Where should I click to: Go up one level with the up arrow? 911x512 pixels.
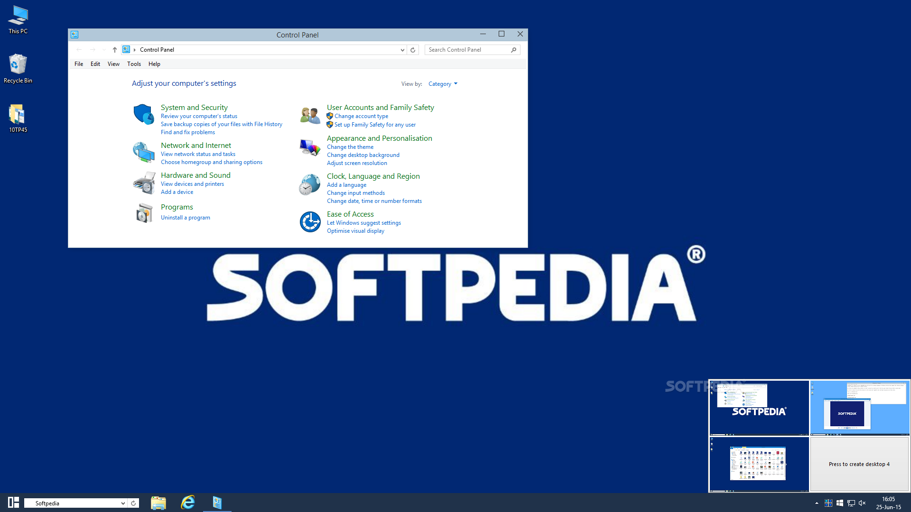(114, 50)
